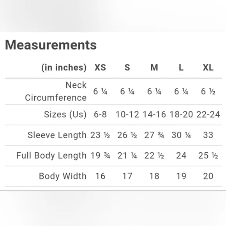Click body width value 20
The image size is (226, 226).
click(208, 176)
